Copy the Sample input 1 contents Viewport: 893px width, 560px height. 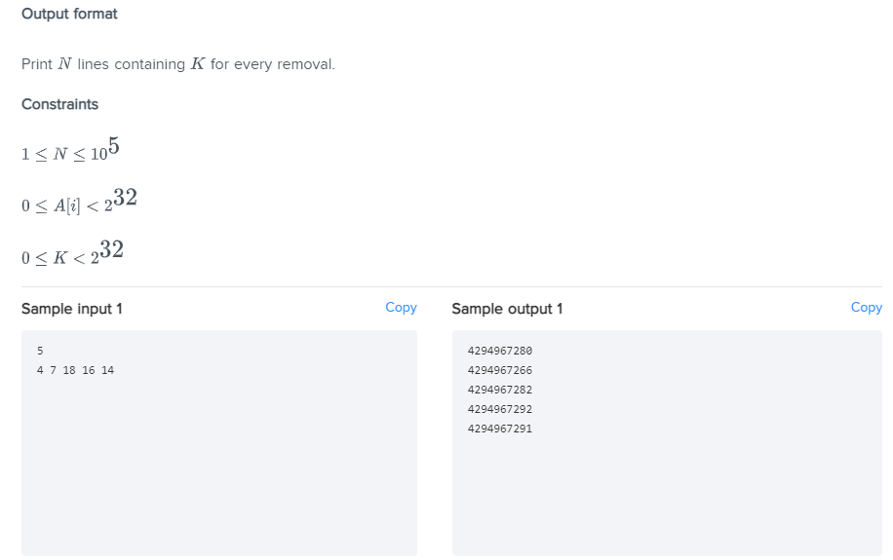(401, 308)
